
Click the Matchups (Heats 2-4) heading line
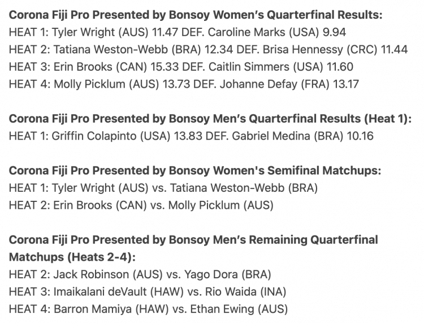click(x=72, y=257)
